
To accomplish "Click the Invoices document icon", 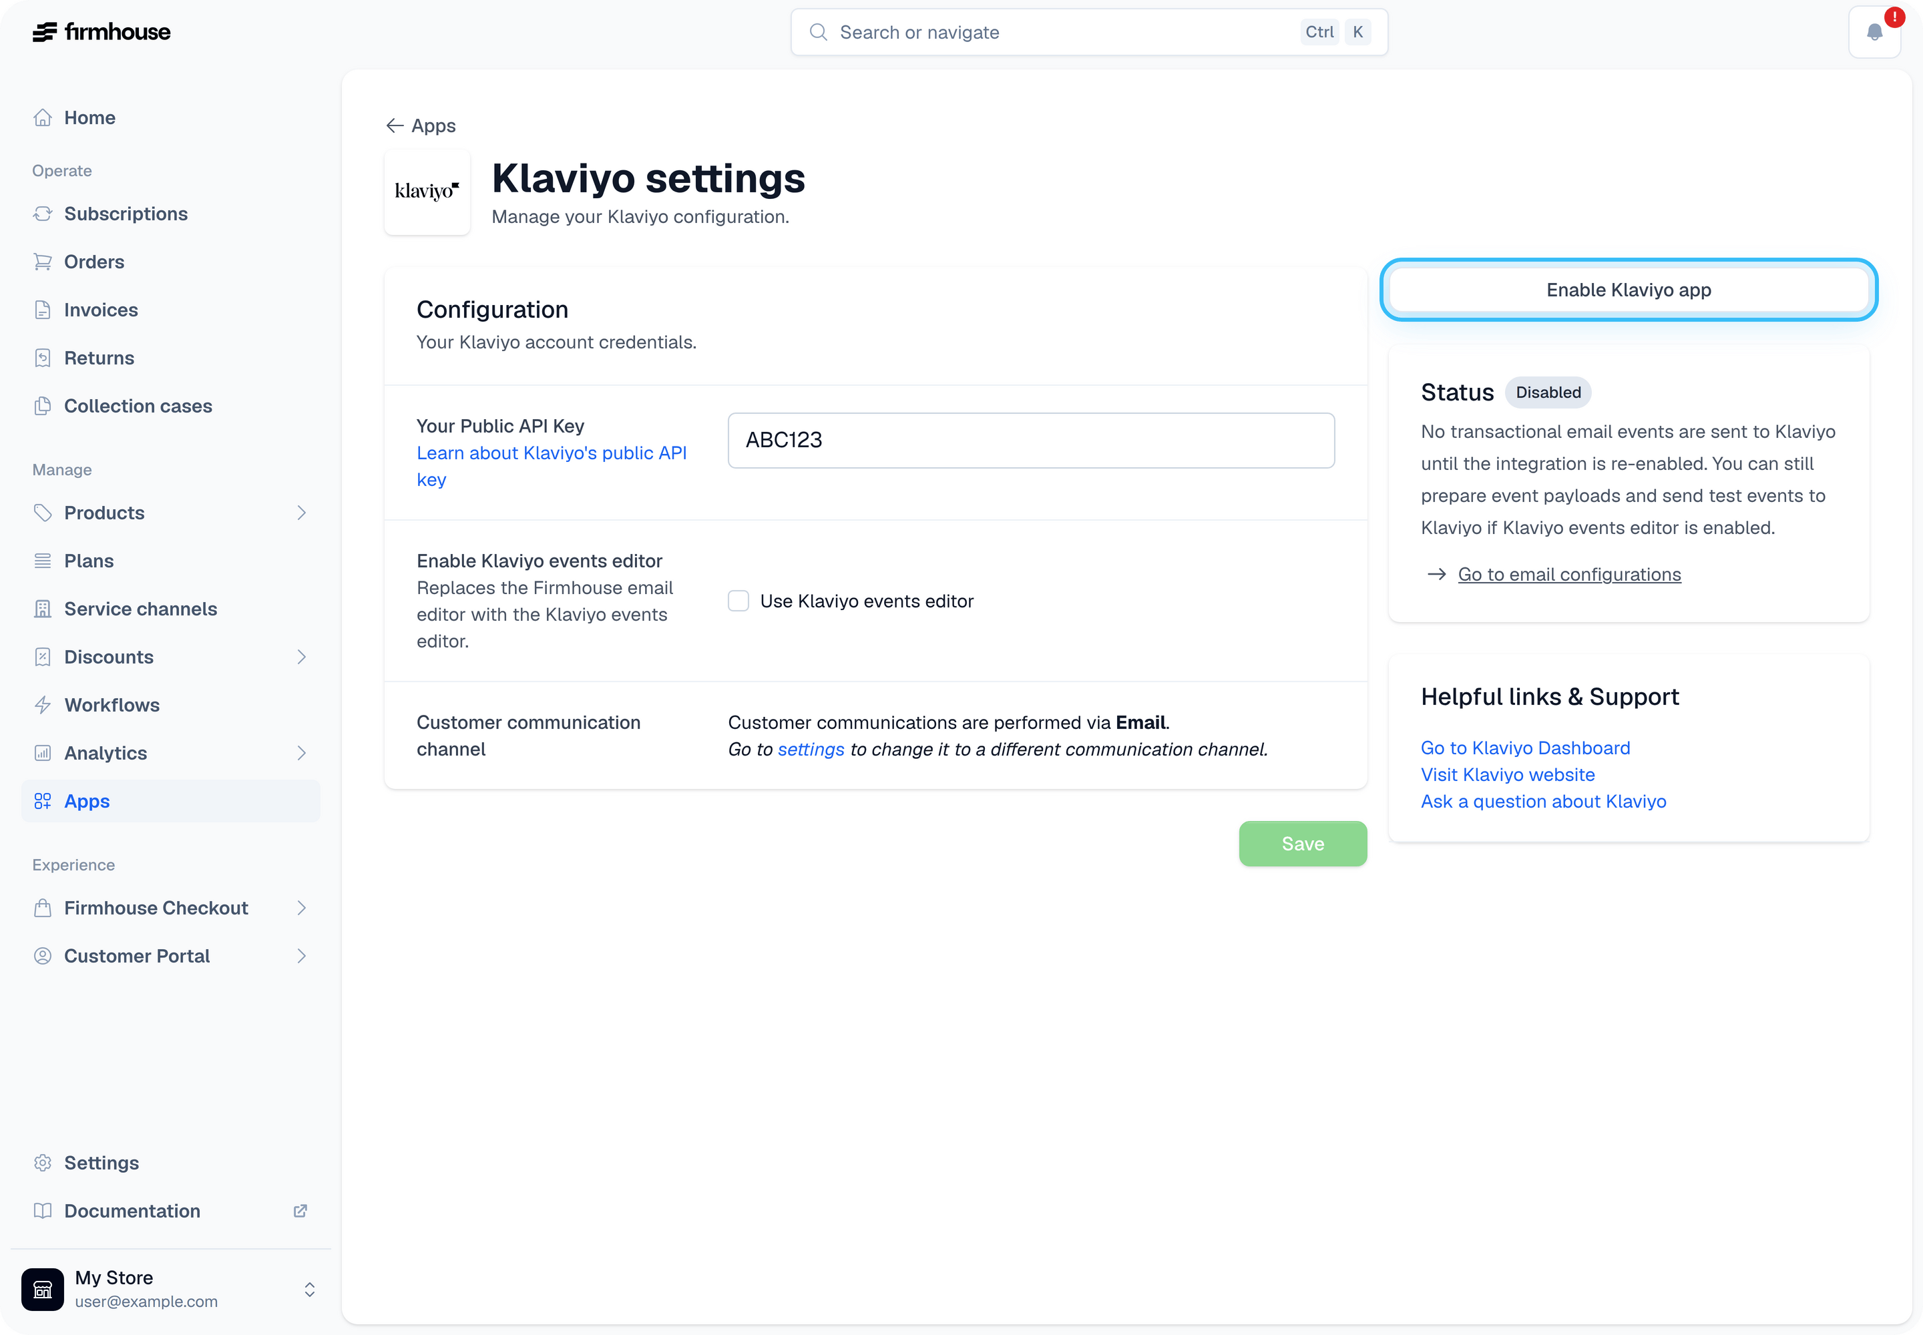I will [43, 310].
